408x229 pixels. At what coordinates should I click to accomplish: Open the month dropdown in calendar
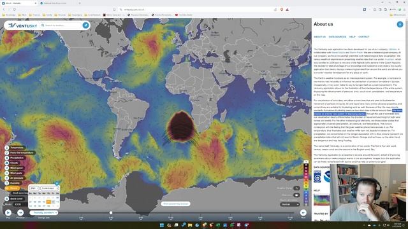(50, 188)
